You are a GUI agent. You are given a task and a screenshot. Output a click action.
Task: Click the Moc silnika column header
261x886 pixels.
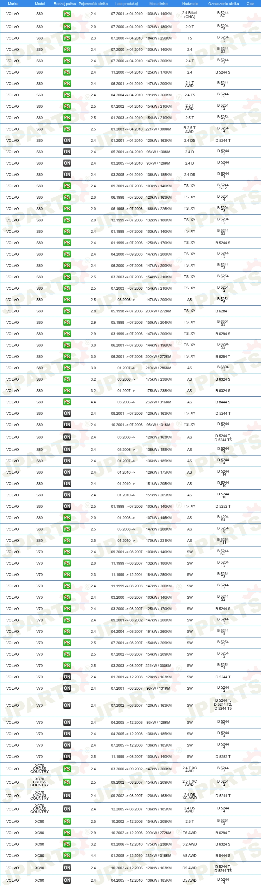pyautogui.click(x=158, y=4)
